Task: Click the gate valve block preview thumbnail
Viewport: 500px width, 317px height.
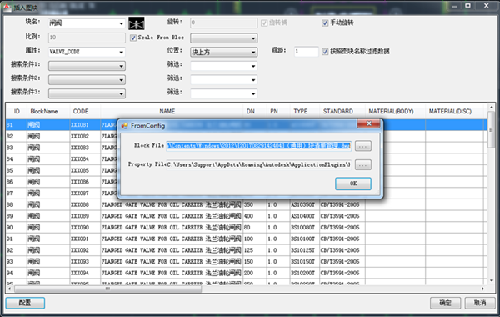Action: coord(137,23)
